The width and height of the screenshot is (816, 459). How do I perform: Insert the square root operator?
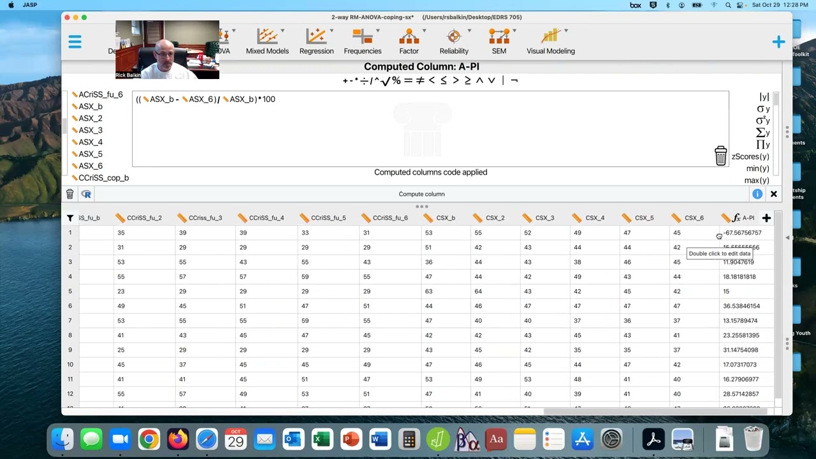click(386, 80)
